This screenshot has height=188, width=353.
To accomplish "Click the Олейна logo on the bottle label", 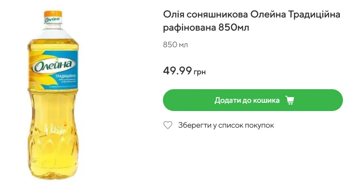I will [53, 66].
